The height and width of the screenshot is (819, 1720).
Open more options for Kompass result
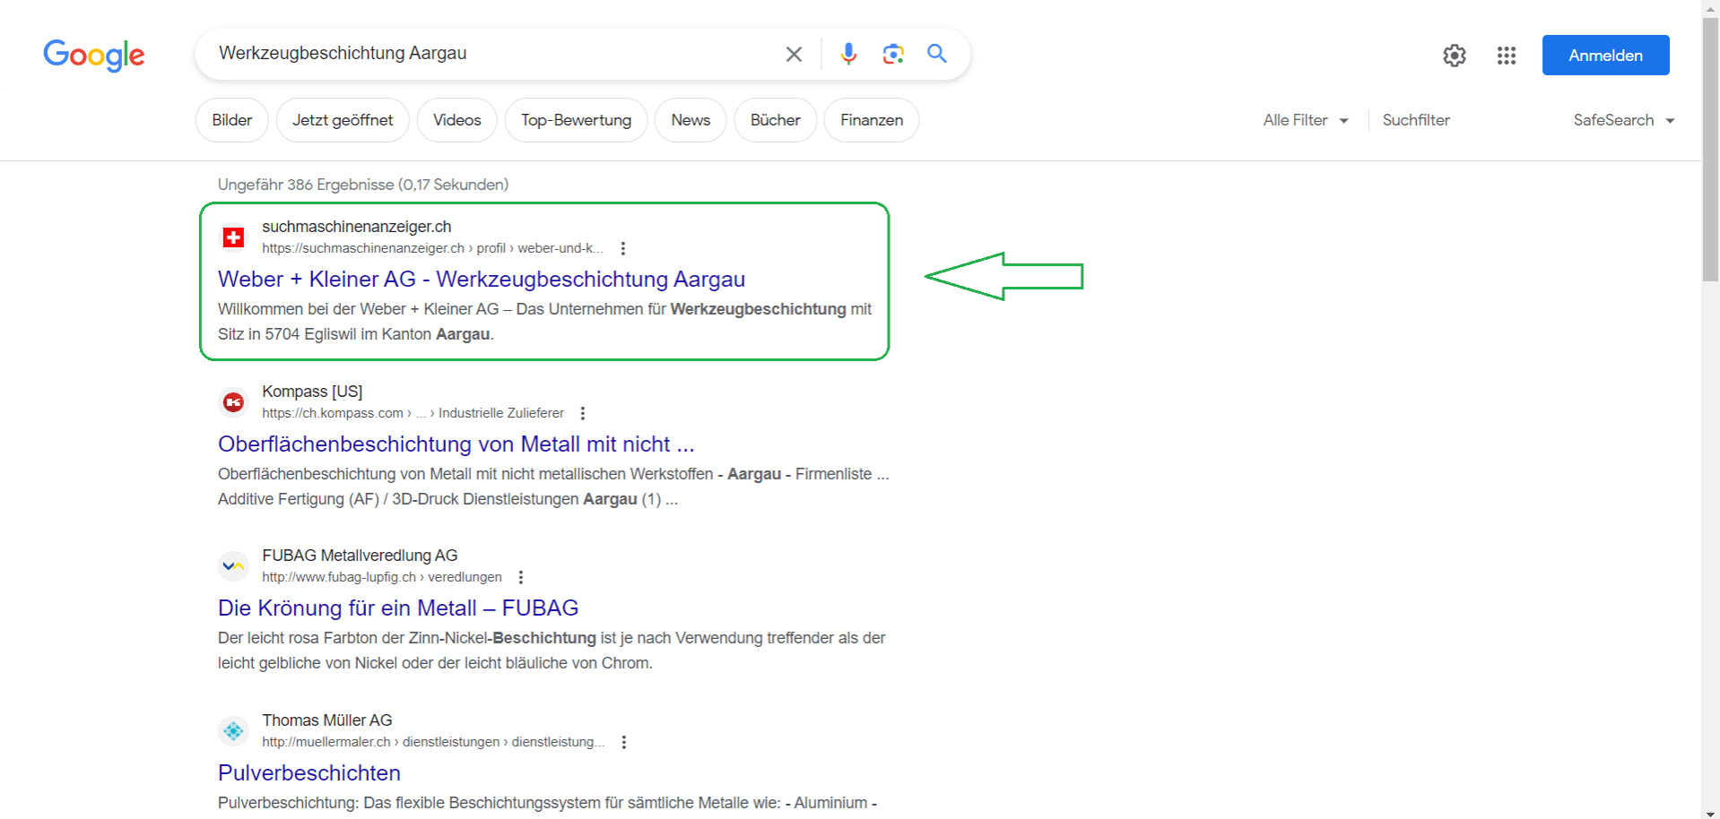(x=583, y=413)
